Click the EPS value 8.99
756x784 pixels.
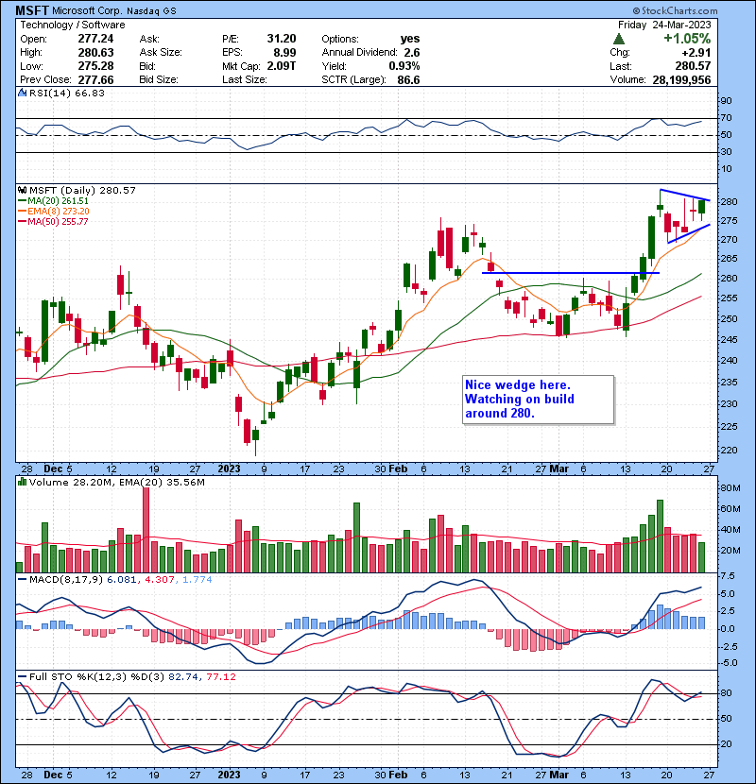[x=283, y=52]
